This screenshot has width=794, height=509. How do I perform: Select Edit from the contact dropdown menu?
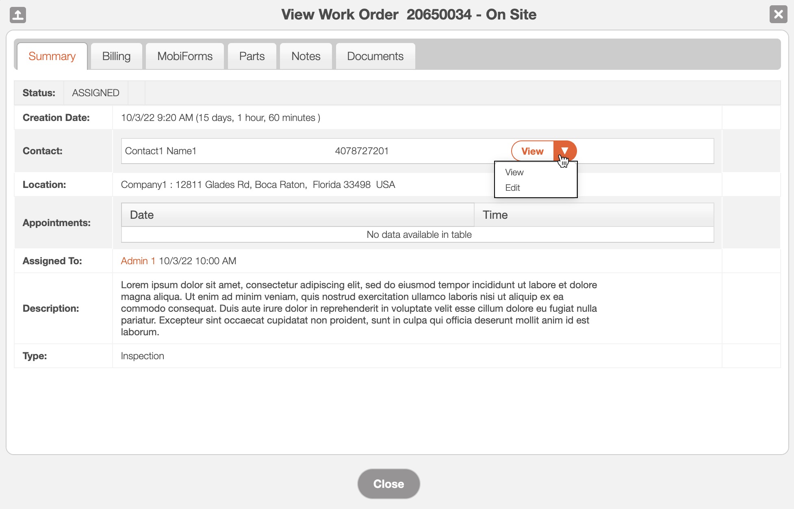click(x=512, y=188)
